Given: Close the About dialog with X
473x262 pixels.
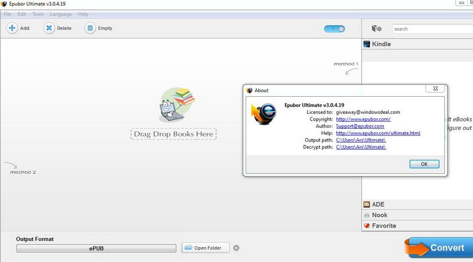Looking at the screenshot, I should click(x=435, y=88).
